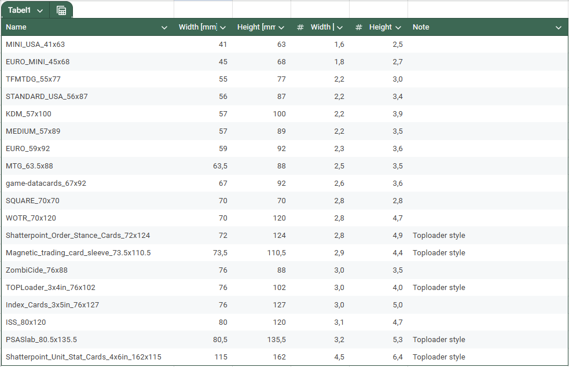Select the Tabel1 table tab label
This screenshot has width=569, height=367.
[19, 10]
